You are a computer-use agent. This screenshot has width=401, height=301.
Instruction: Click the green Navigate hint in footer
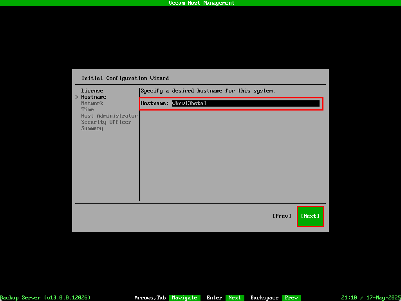[x=184, y=297]
